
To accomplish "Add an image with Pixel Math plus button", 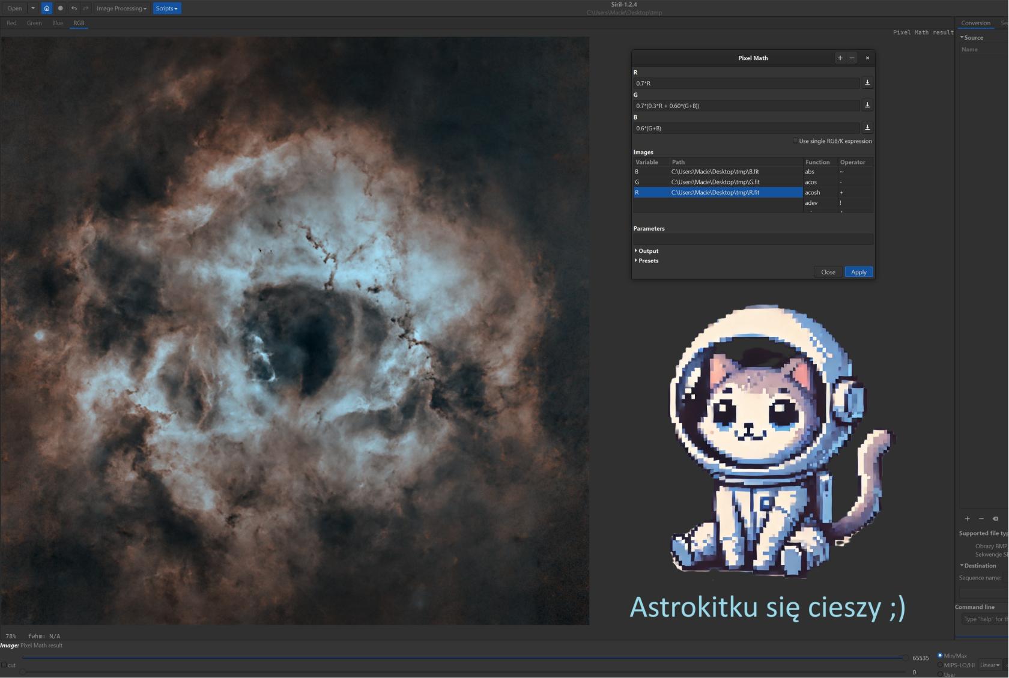I will [840, 58].
